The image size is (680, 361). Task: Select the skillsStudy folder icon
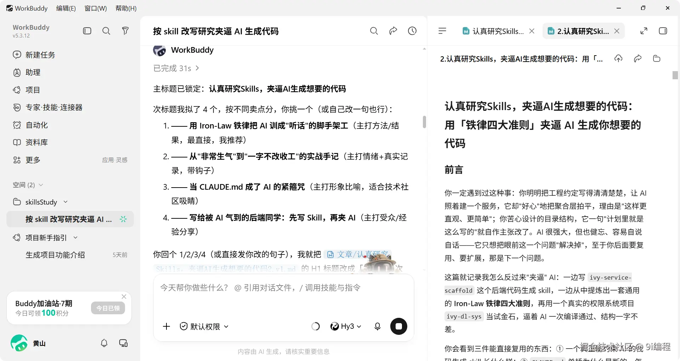tap(17, 202)
